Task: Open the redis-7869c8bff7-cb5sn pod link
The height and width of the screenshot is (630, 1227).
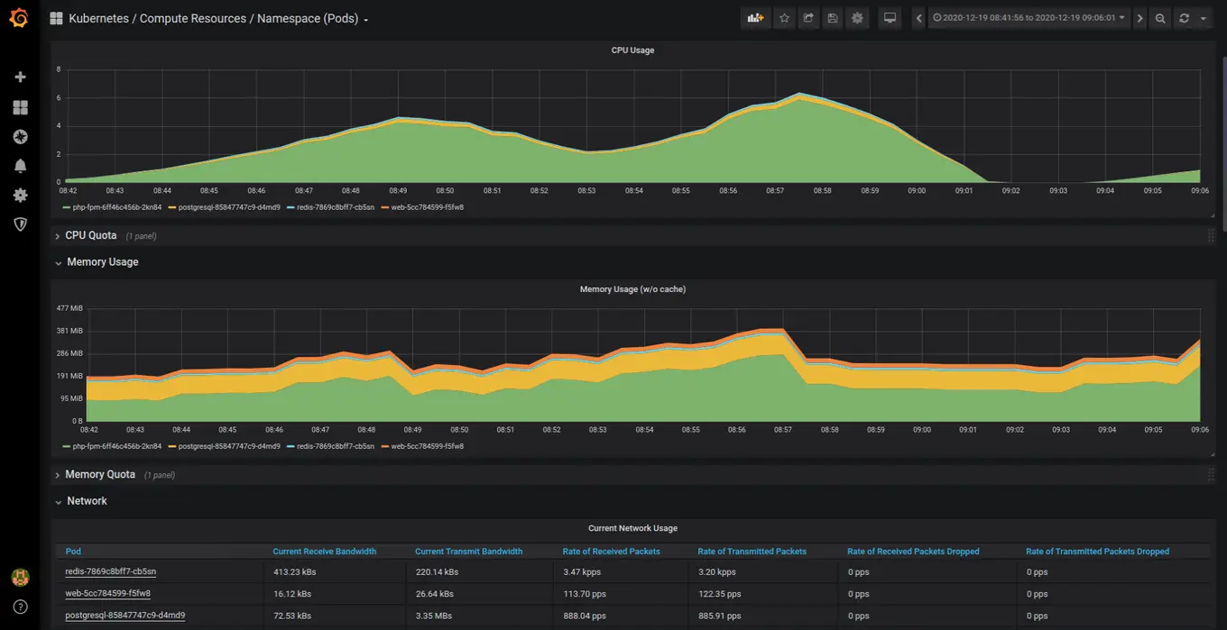Action: click(x=111, y=571)
